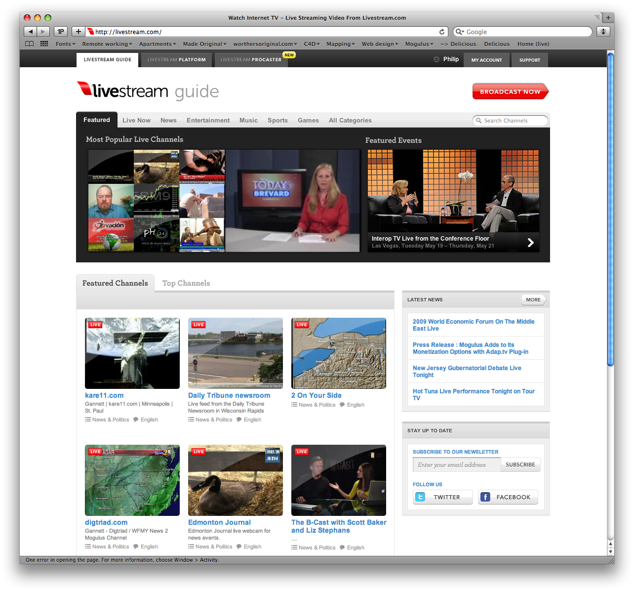Click the Twitter follow button
Viewport: 634px width, 591px height.
click(x=442, y=497)
